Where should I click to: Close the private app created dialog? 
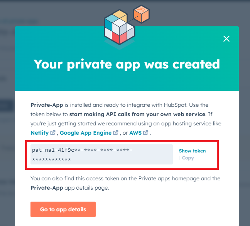tap(226, 39)
